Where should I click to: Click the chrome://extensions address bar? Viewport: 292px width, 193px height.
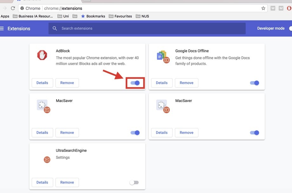pos(143,8)
